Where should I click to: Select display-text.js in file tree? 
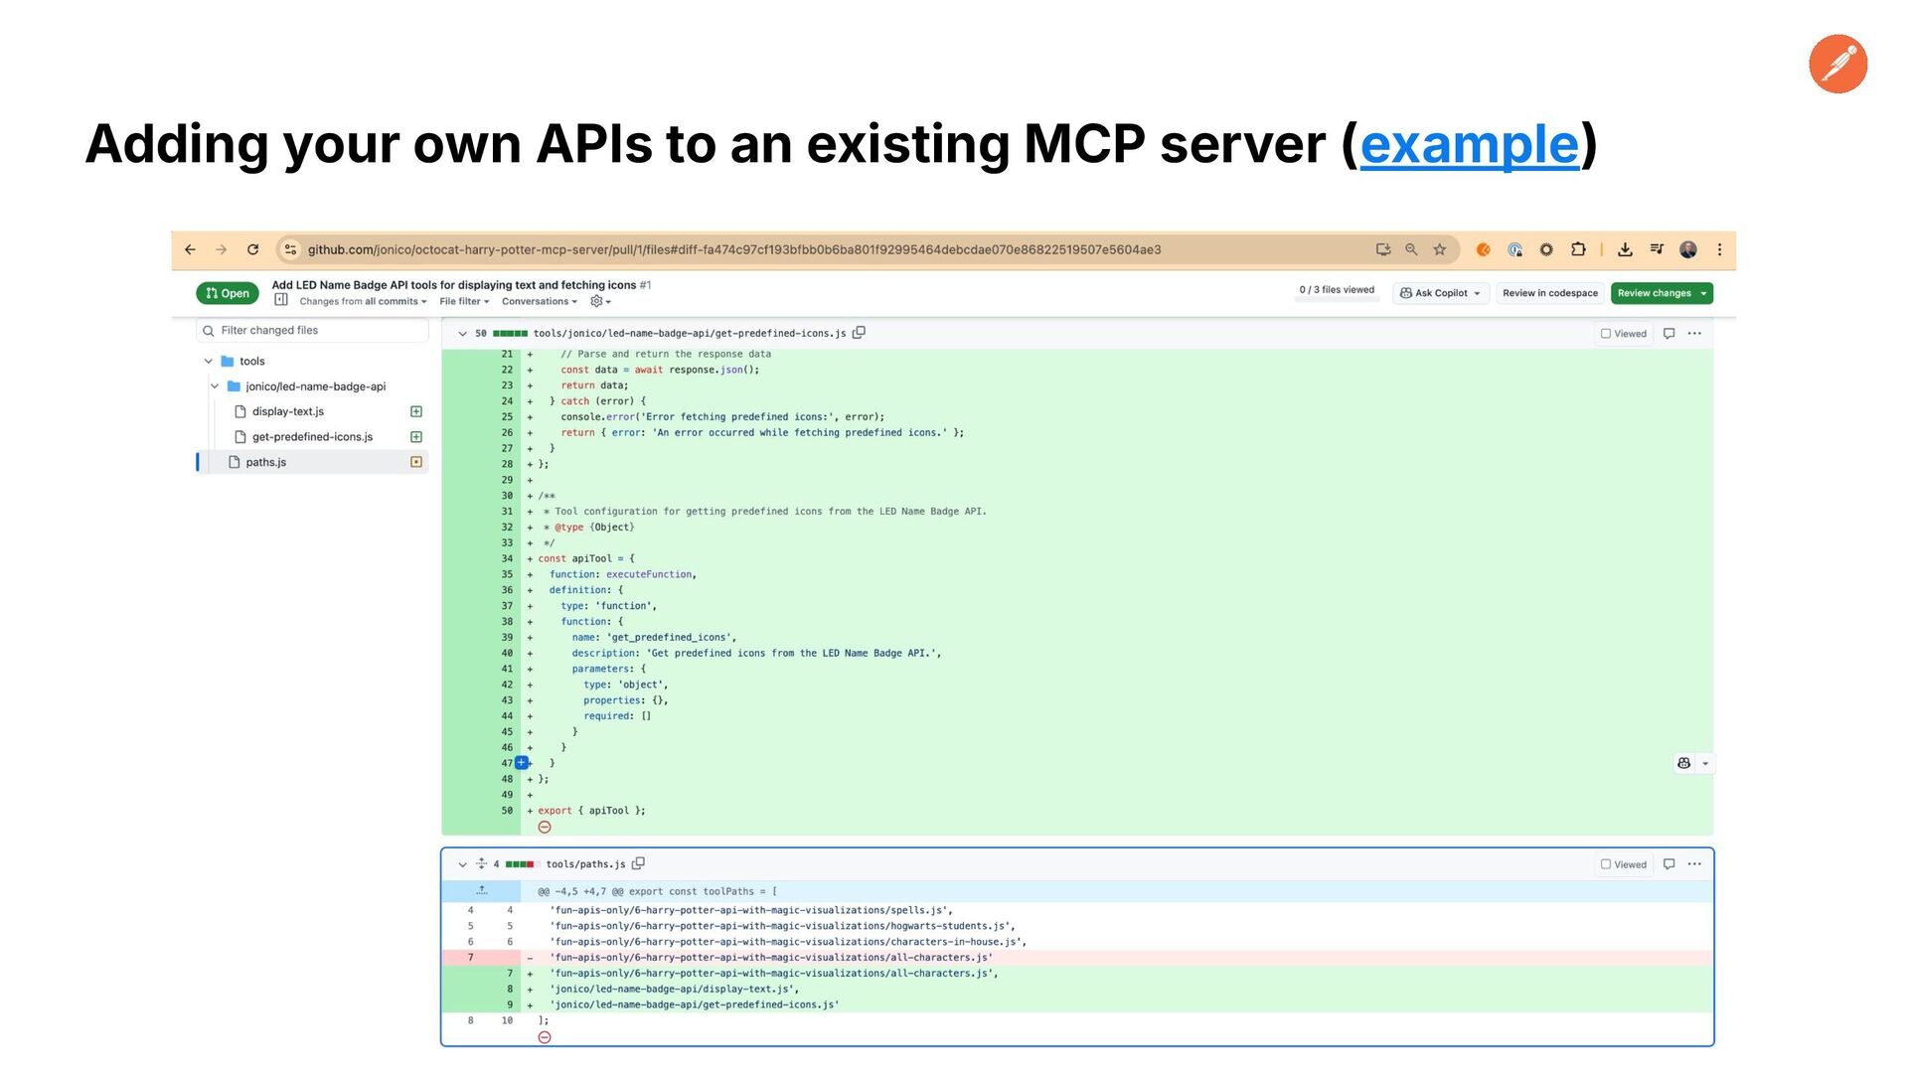coord(287,411)
